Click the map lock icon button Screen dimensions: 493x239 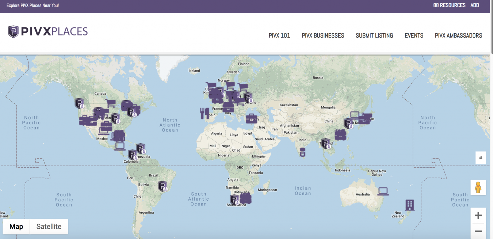tap(481, 158)
